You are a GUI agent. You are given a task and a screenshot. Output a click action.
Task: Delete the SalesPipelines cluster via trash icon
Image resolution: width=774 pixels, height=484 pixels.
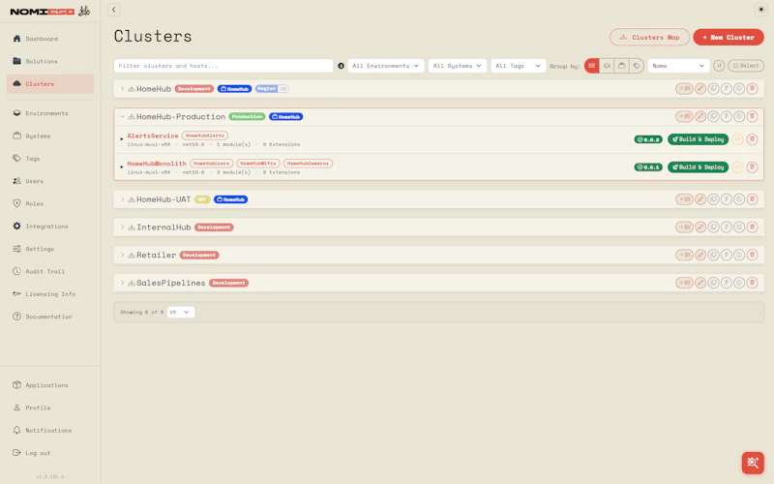752,283
